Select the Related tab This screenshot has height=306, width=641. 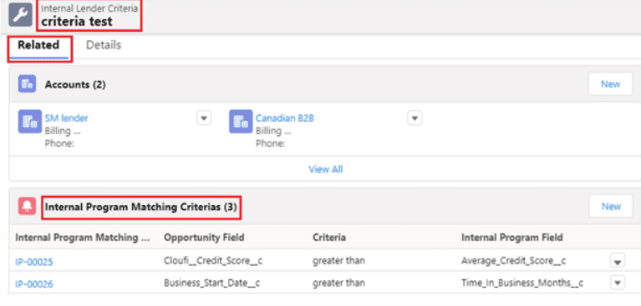pyautogui.click(x=38, y=45)
